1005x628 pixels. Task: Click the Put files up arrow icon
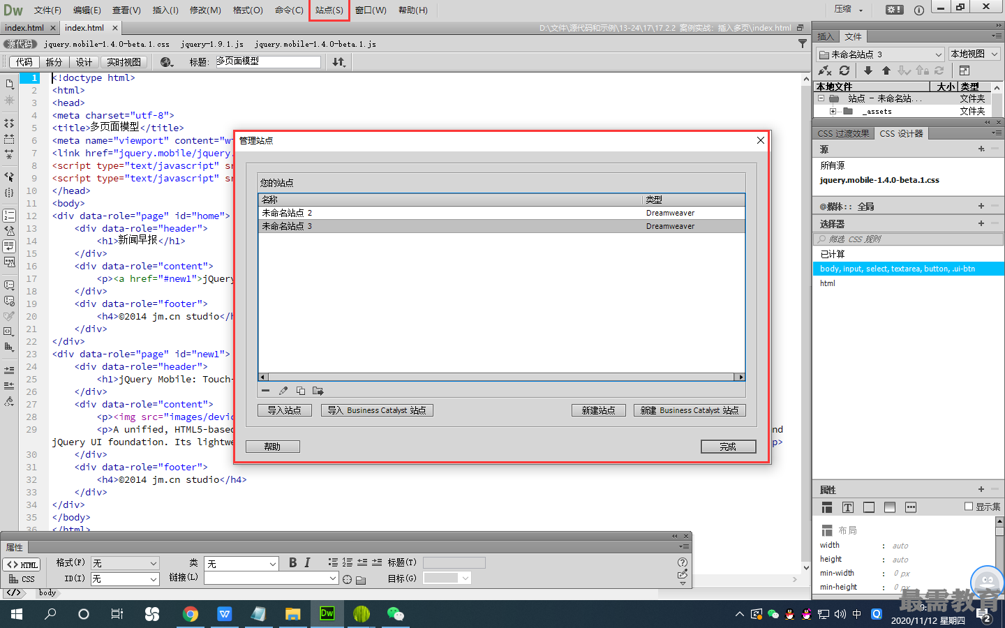coord(886,70)
